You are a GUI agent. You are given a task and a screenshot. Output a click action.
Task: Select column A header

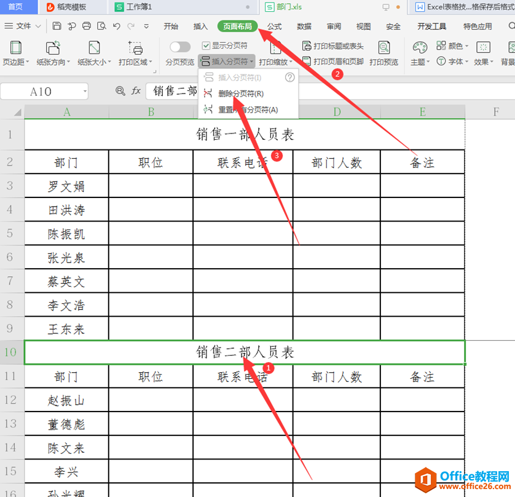[66, 112]
